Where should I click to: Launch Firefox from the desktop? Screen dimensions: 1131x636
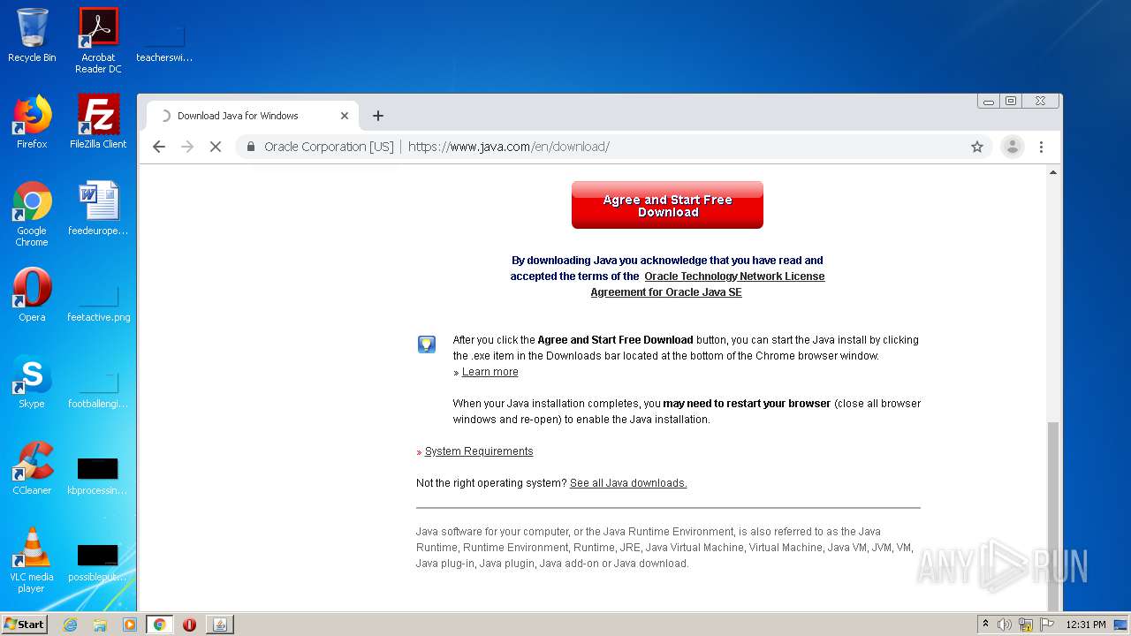(32, 122)
